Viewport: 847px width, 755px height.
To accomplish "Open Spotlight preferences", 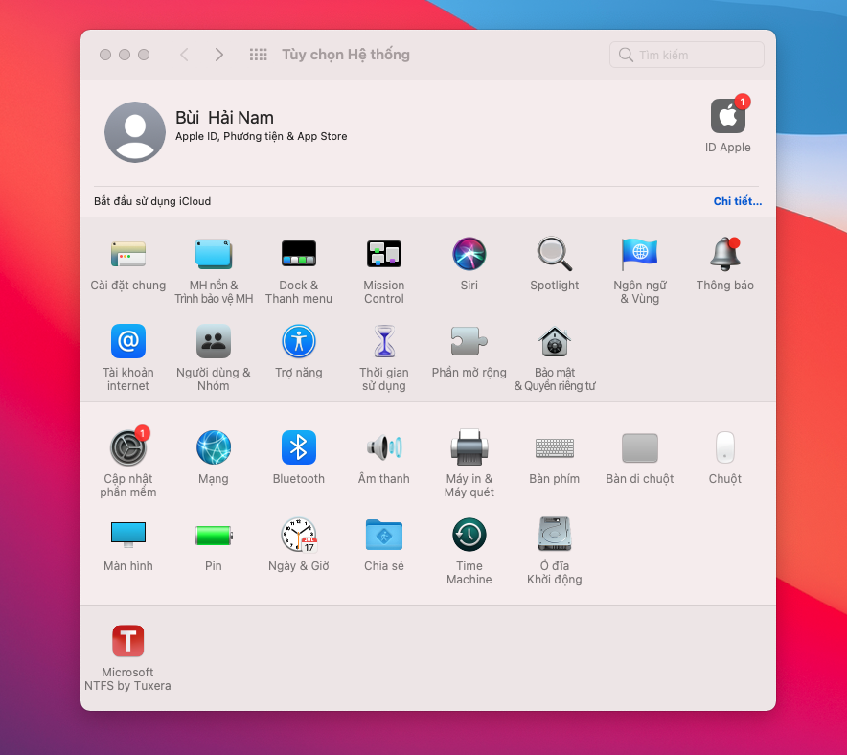I will pos(554,254).
